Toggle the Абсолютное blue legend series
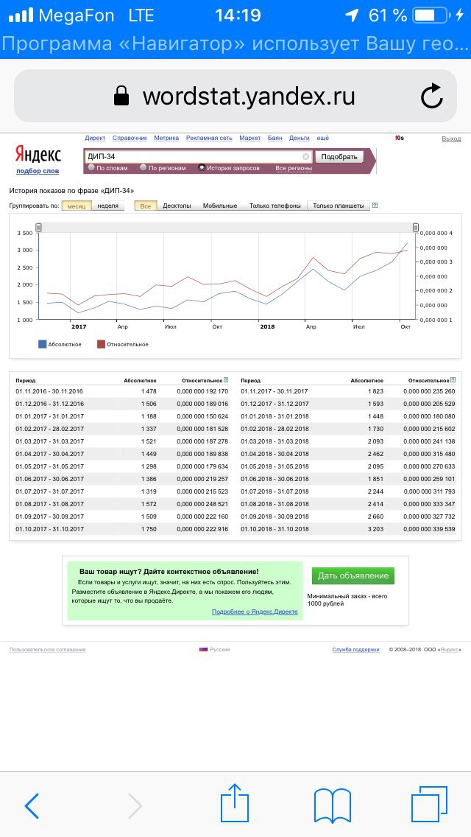Viewport: 471px width, 837px height. coord(60,344)
